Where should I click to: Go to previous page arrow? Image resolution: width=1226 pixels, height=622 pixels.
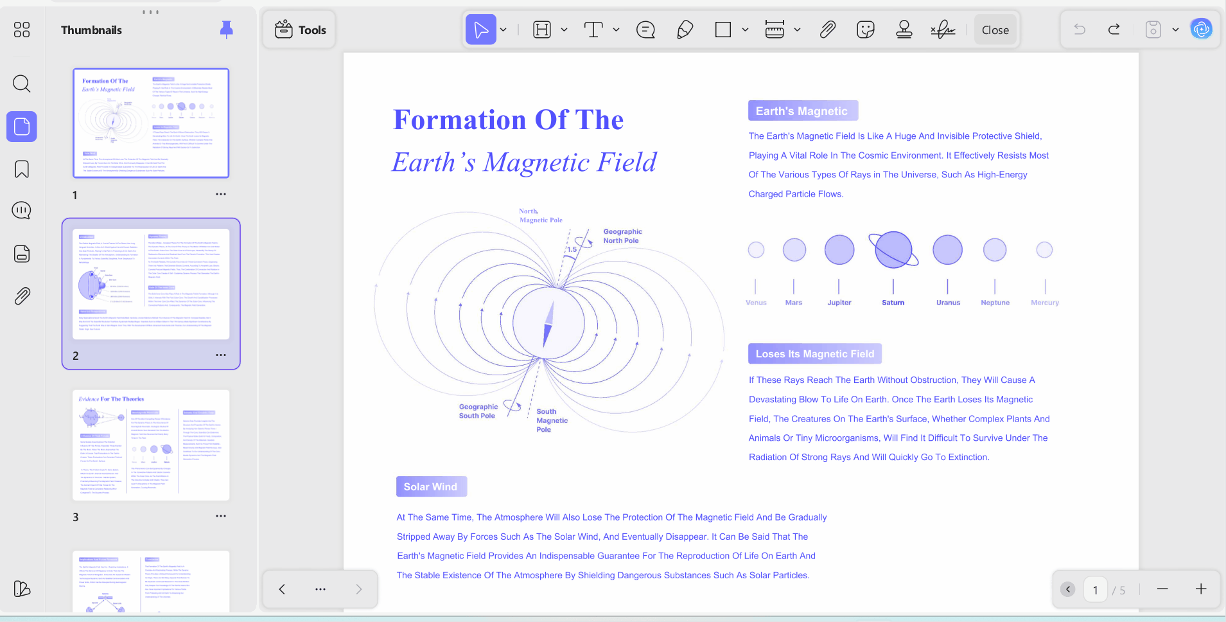[282, 589]
